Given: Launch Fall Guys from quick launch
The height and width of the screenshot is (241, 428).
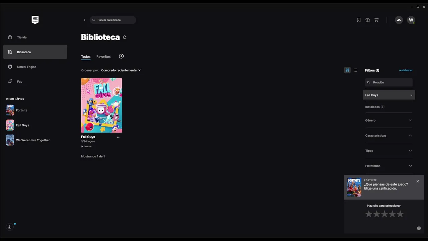Looking at the screenshot, I should point(18,125).
